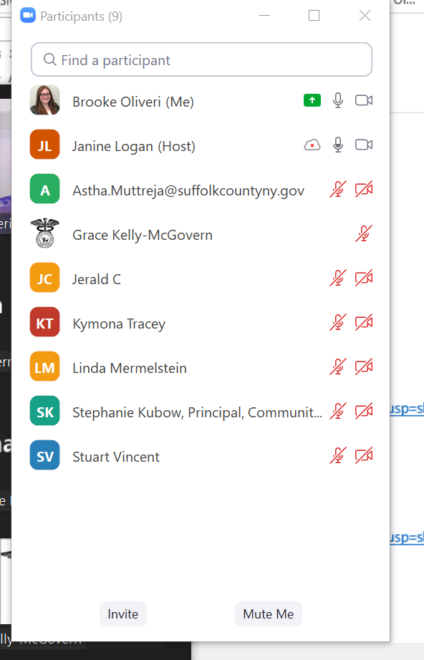Image resolution: width=424 pixels, height=660 pixels.
Task: Click the Mute Me button
Action: click(x=268, y=614)
